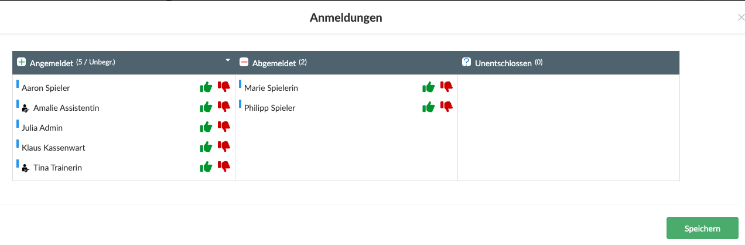
Task: Click green thumbs-up for Klaus Kassenwart
Action: click(206, 147)
